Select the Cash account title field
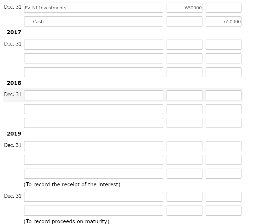This screenshot has height=224, width=254. pyautogui.click(x=93, y=22)
